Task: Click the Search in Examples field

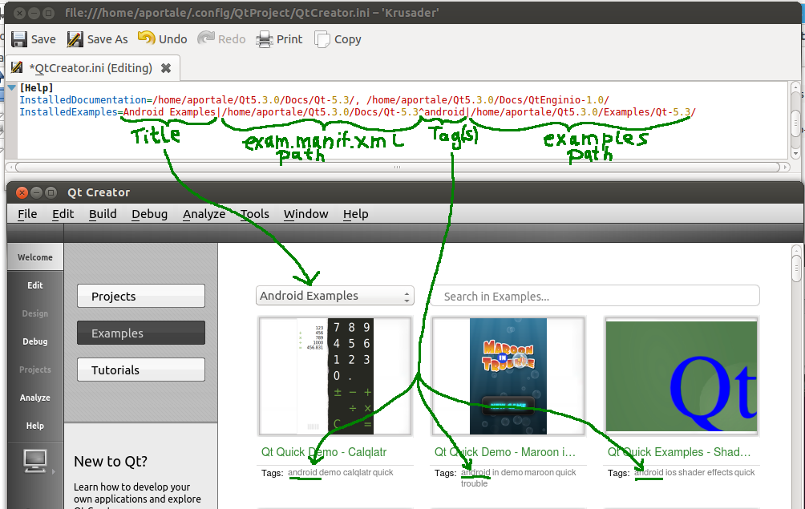Action: [596, 296]
